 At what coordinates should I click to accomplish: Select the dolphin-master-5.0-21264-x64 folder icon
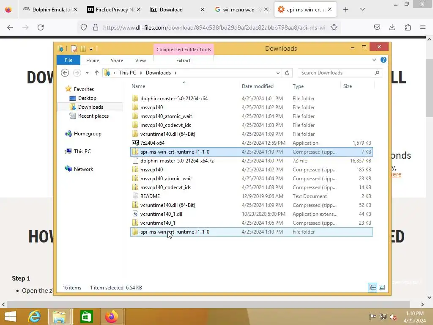[x=135, y=98]
